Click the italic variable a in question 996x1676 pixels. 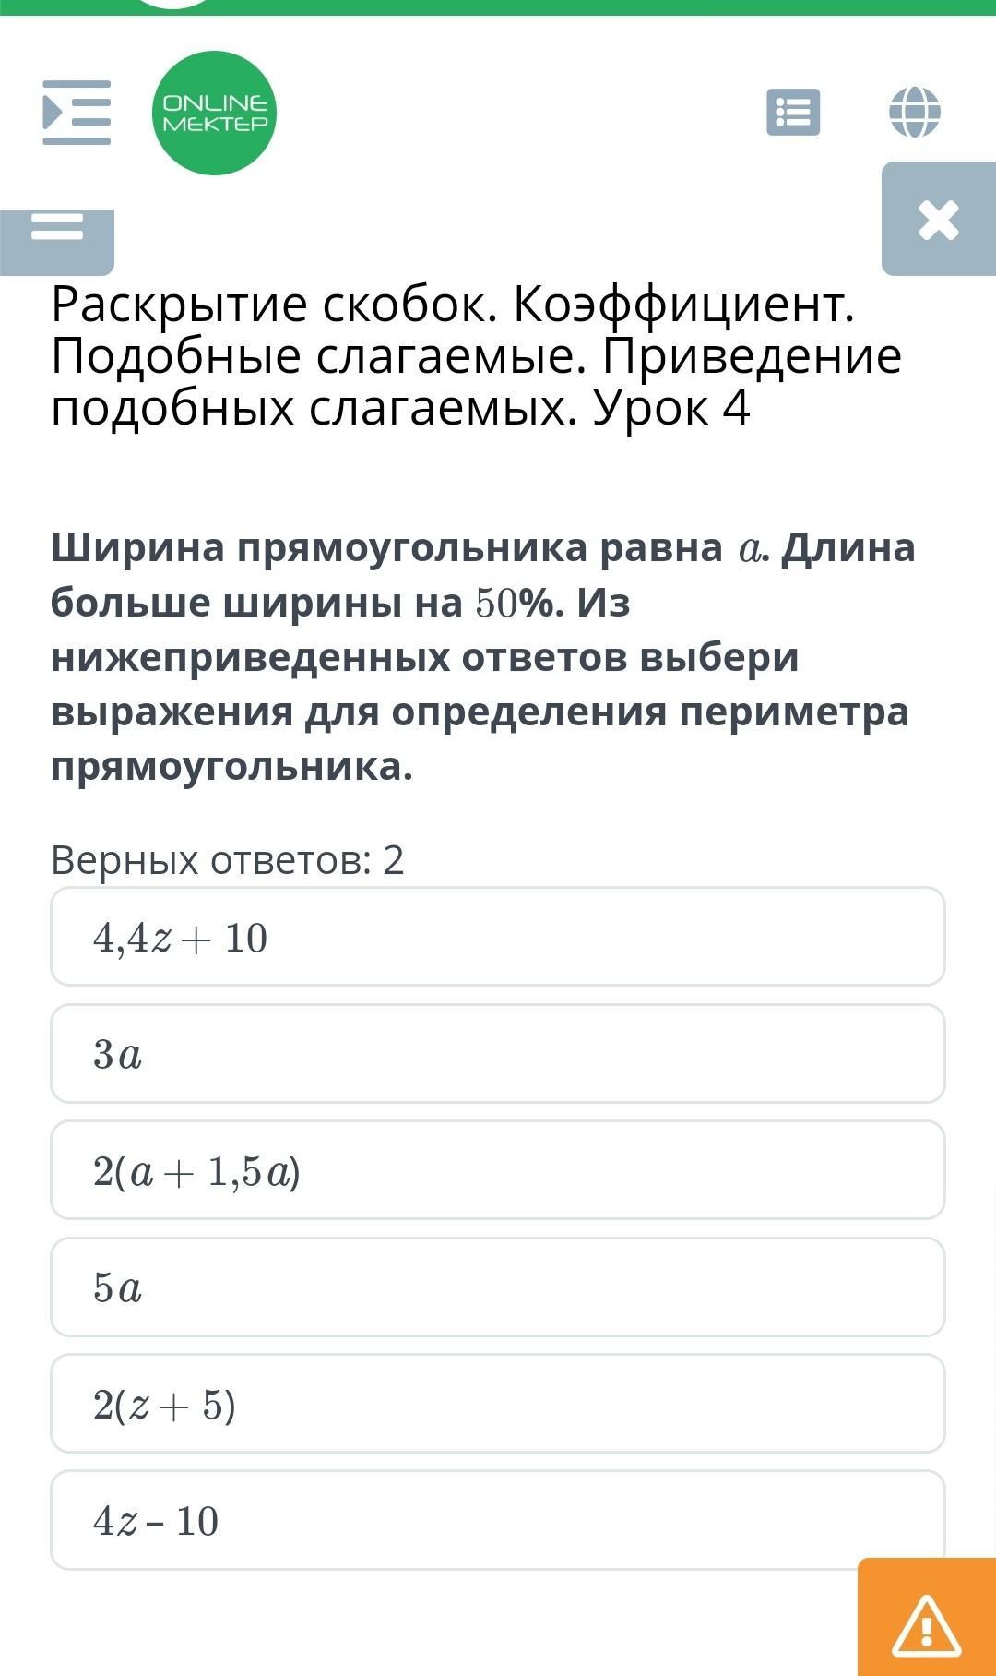[751, 549]
